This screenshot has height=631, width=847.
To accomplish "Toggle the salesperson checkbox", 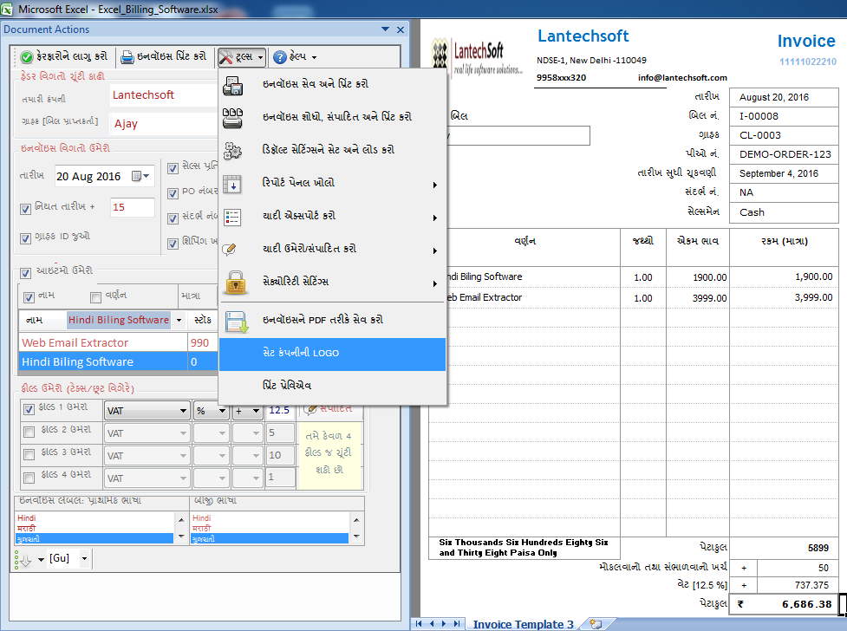I will click(x=173, y=168).
